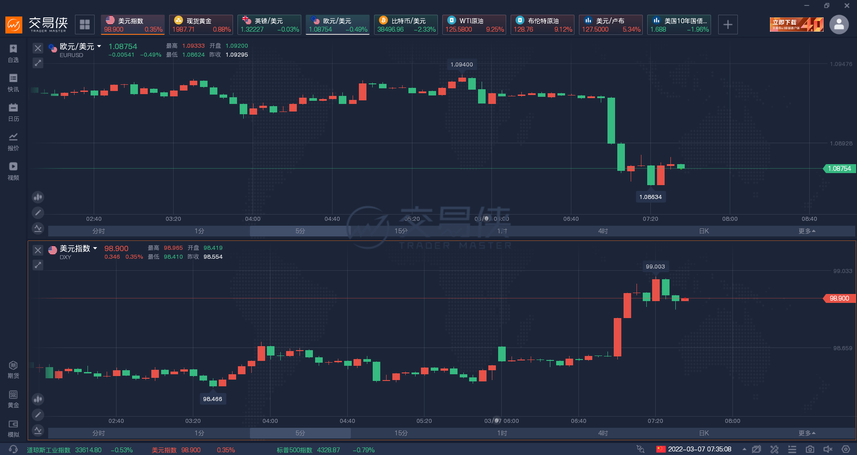857x455 pixels.
Task: Click 道琼斯工业指数 in the status bar
Action: pyautogui.click(x=49, y=450)
